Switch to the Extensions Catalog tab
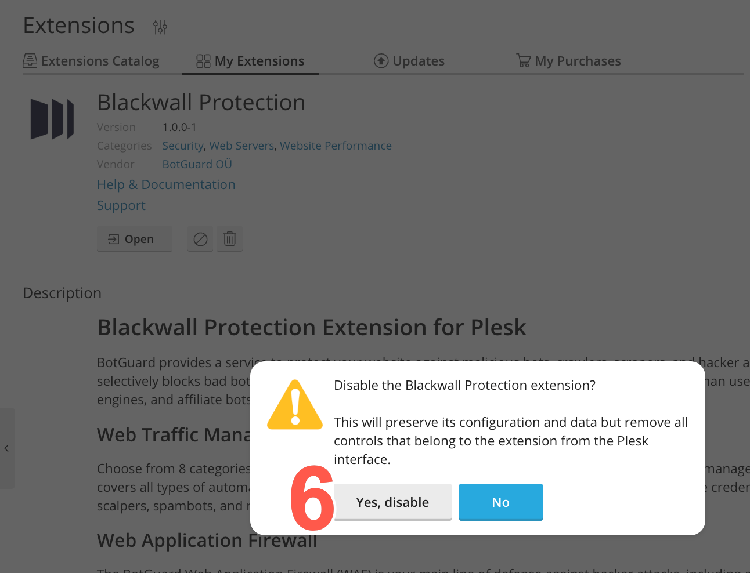Screen dimensions: 750x573 [100, 61]
